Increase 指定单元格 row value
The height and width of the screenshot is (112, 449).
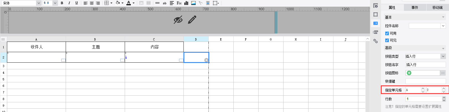tap(444, 88)
